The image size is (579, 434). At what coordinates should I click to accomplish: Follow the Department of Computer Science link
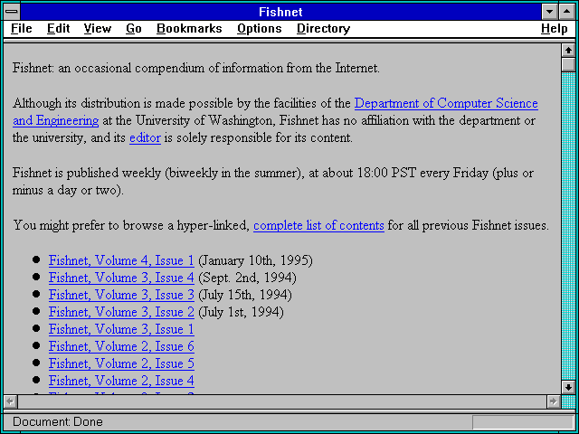click(x=446, y=103)
